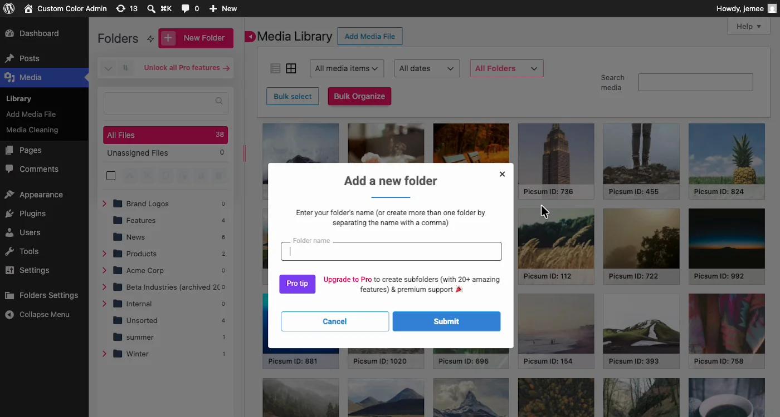
Task: Cancel the new folder dialog
Action: pyautogui.click(x=335, y=321)
